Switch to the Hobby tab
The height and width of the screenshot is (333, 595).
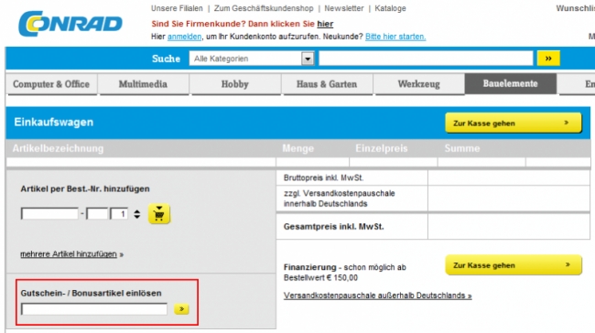click(x=235, y=84)
